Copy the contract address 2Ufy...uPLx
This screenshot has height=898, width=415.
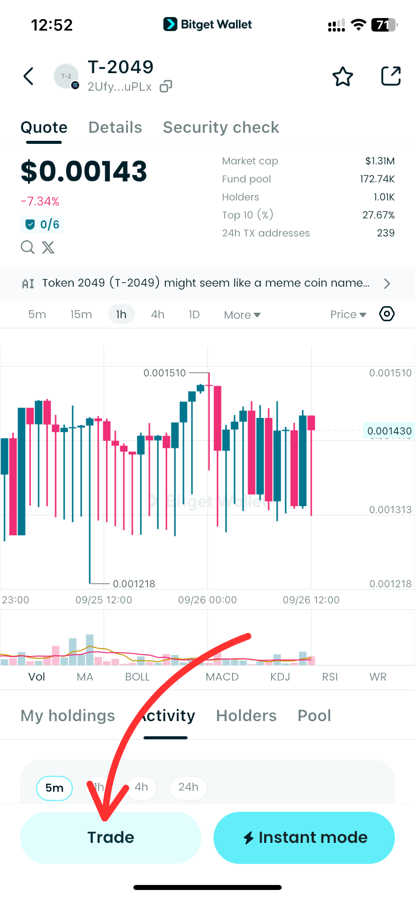(166, 87)
